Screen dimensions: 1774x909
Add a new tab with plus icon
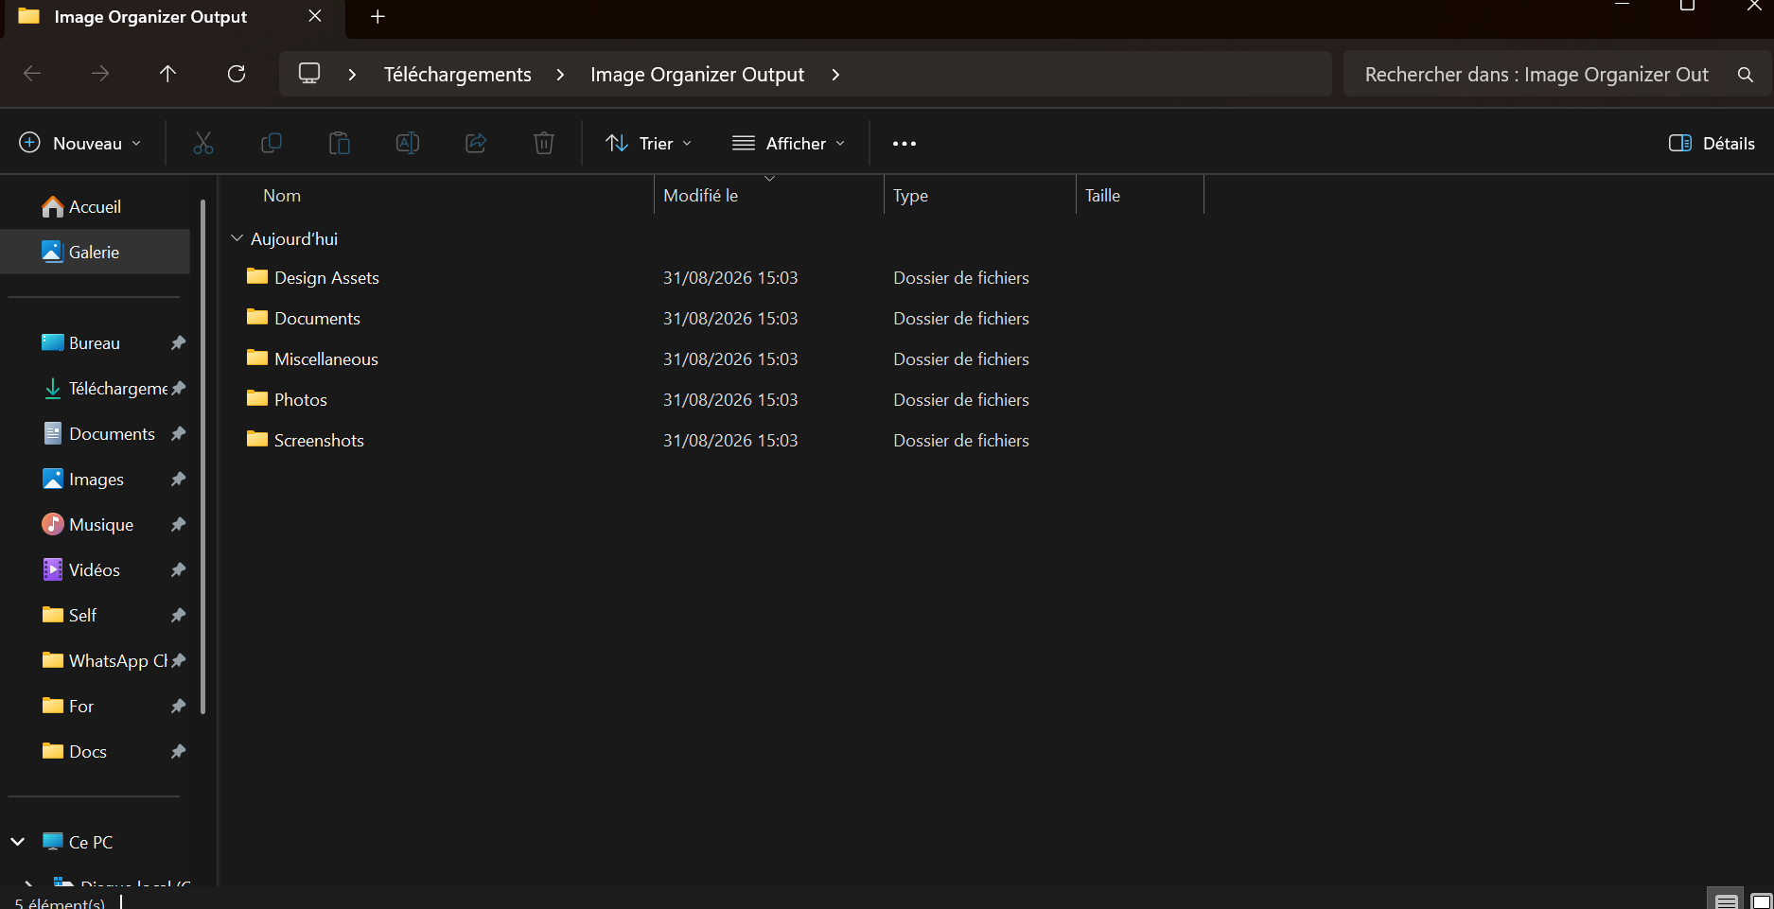pyautogui.click(x=378, y=16)
